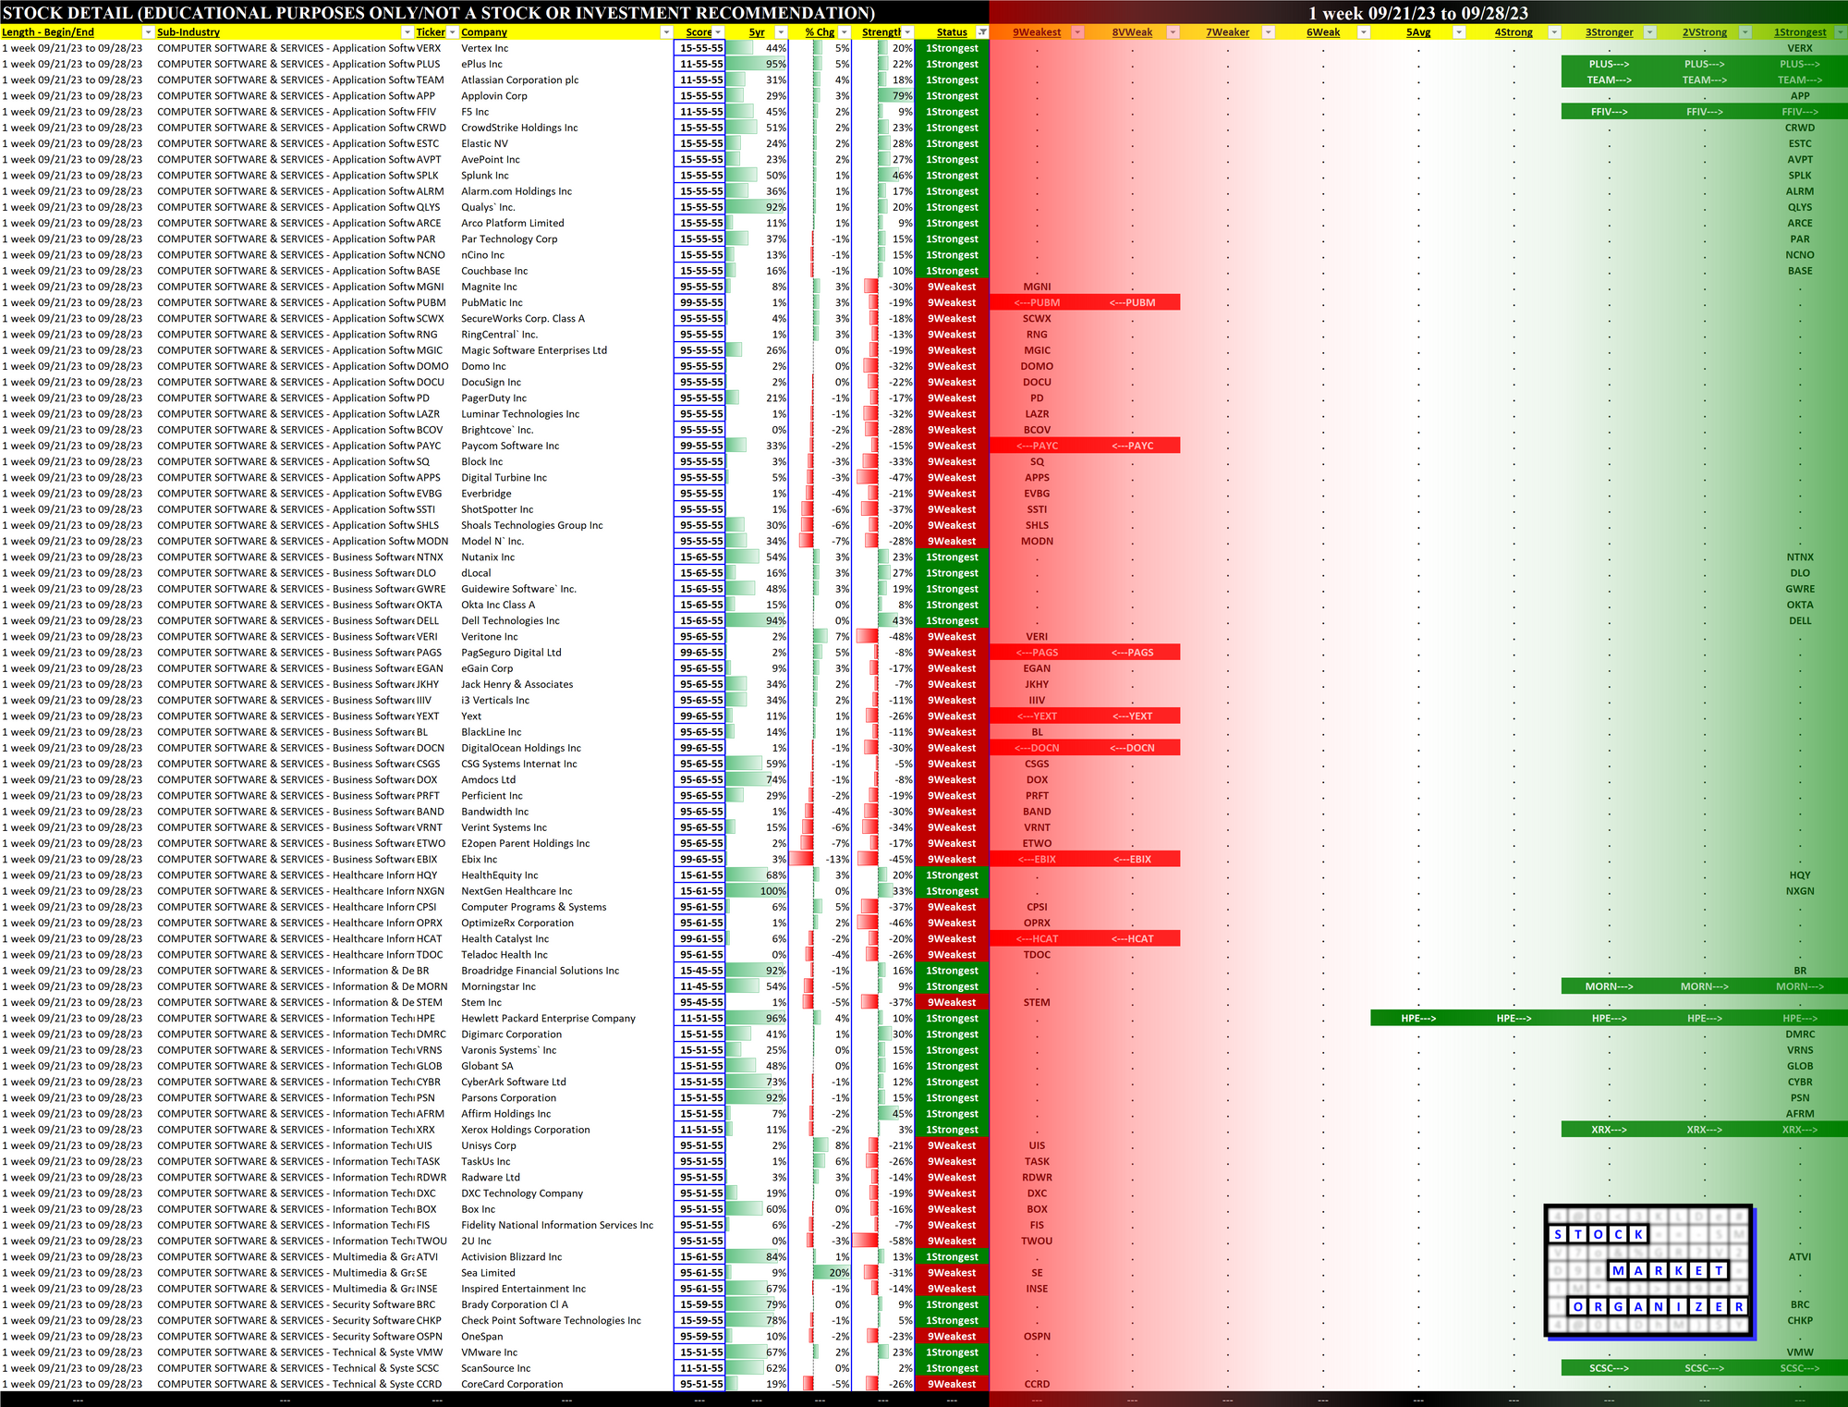The height and width of the screenshot is (1407, 1848).
Task: Open the 1Strongest column filter dropdown
Action: (x=1839, y=32)
